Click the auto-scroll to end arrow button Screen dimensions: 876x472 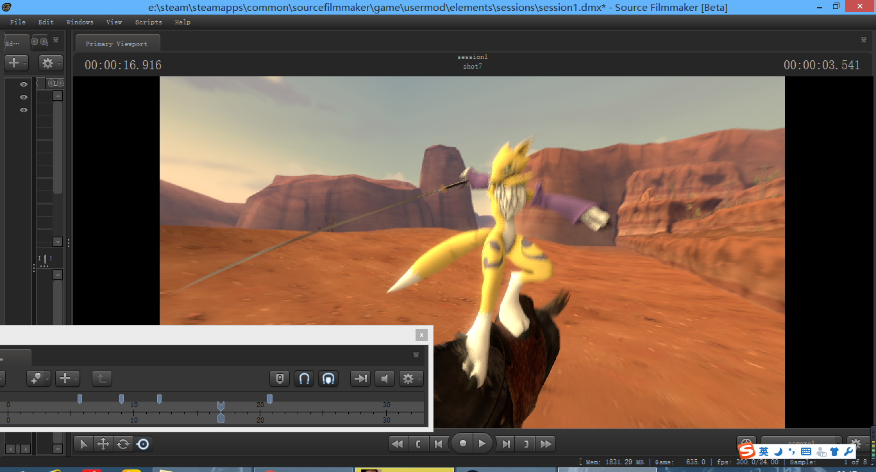360,378
